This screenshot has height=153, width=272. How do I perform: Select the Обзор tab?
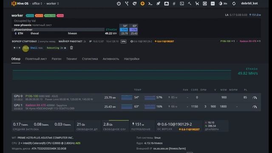[16, 59]
